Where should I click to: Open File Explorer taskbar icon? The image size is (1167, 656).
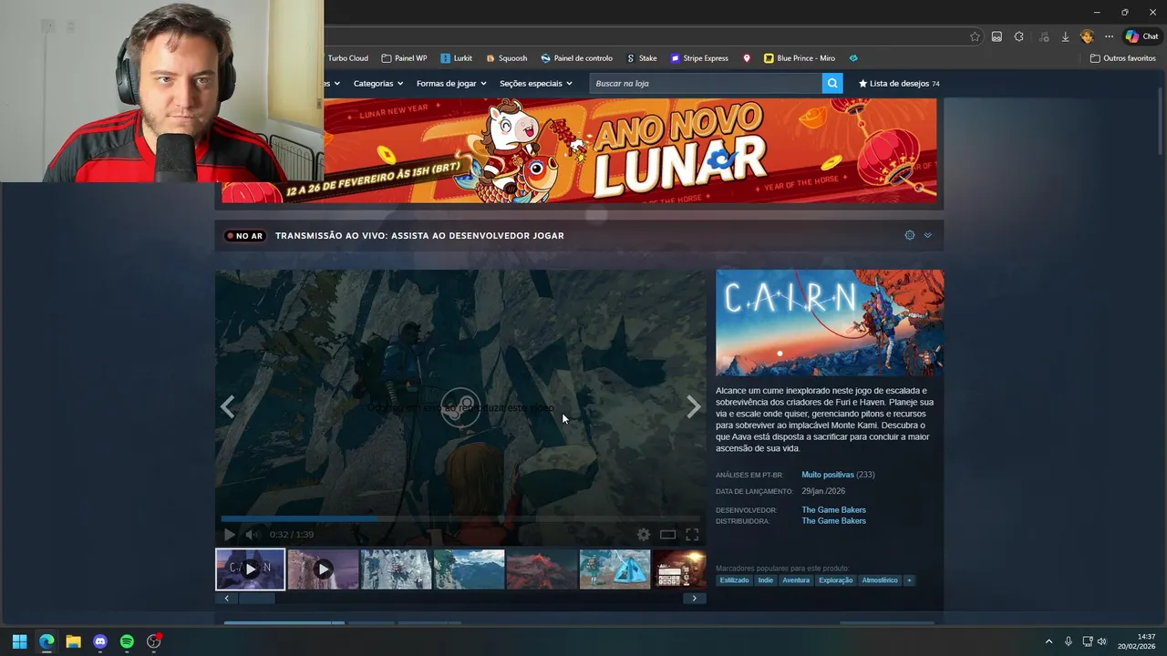(x=73, y=641)
